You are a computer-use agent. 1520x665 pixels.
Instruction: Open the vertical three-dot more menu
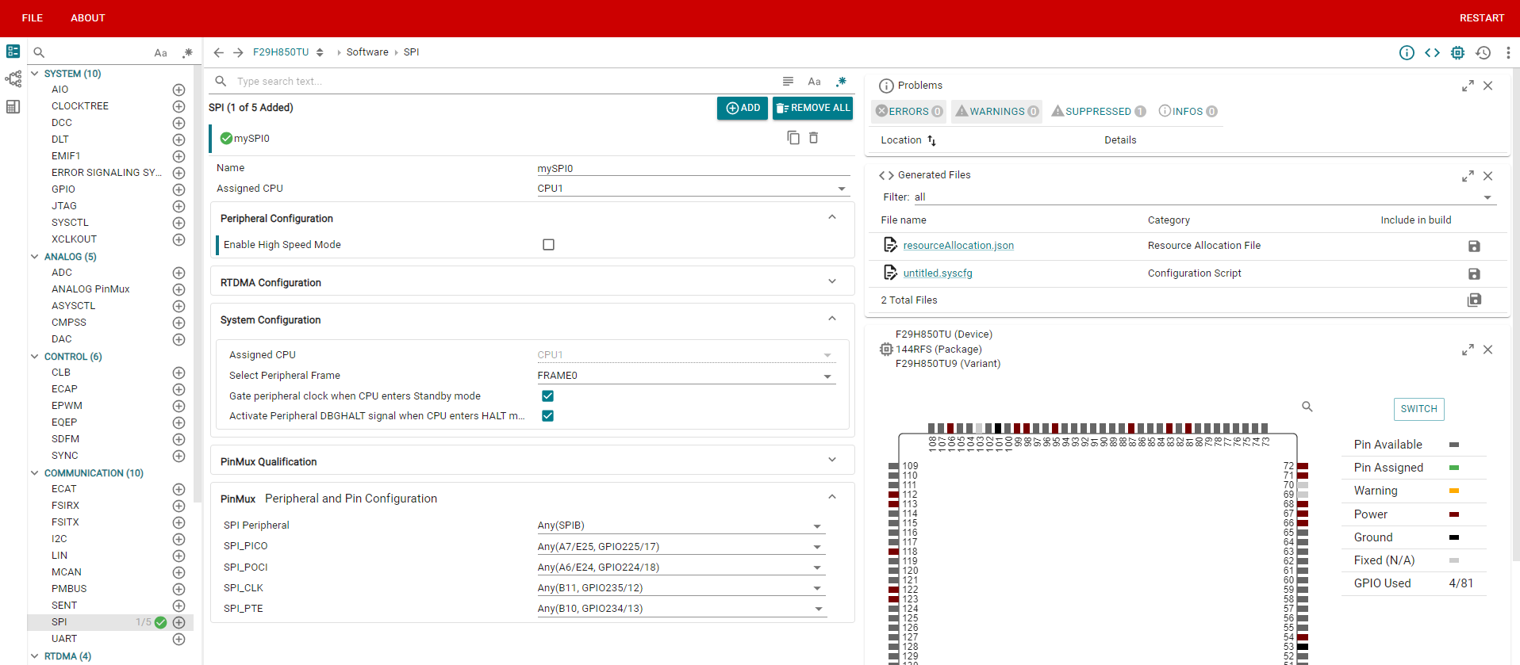1508,52
